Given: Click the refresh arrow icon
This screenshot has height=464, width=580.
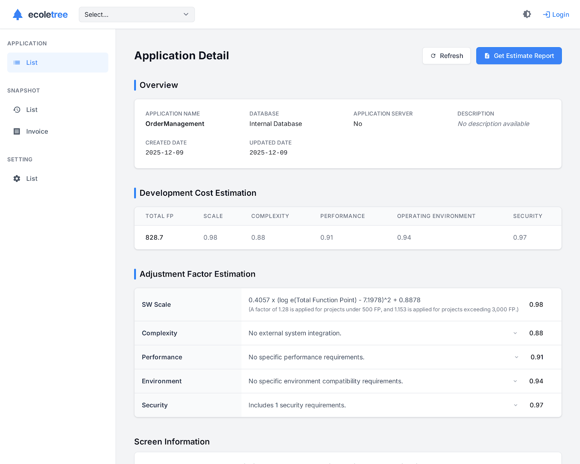Looking at the screenshot, I should click(x=433, y=56).
